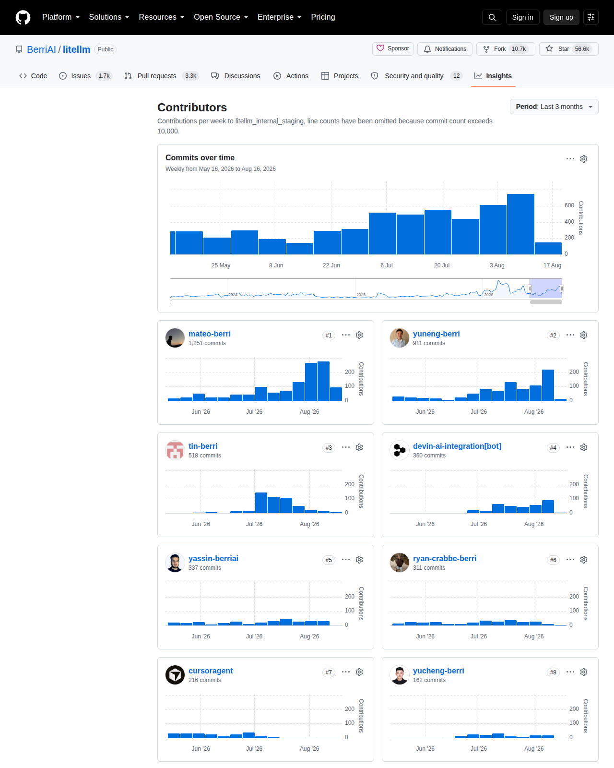This screenshot has width=614, height=768.
Task: Open gear settings on yassin-berriai card
Action: tap(359, 560)
